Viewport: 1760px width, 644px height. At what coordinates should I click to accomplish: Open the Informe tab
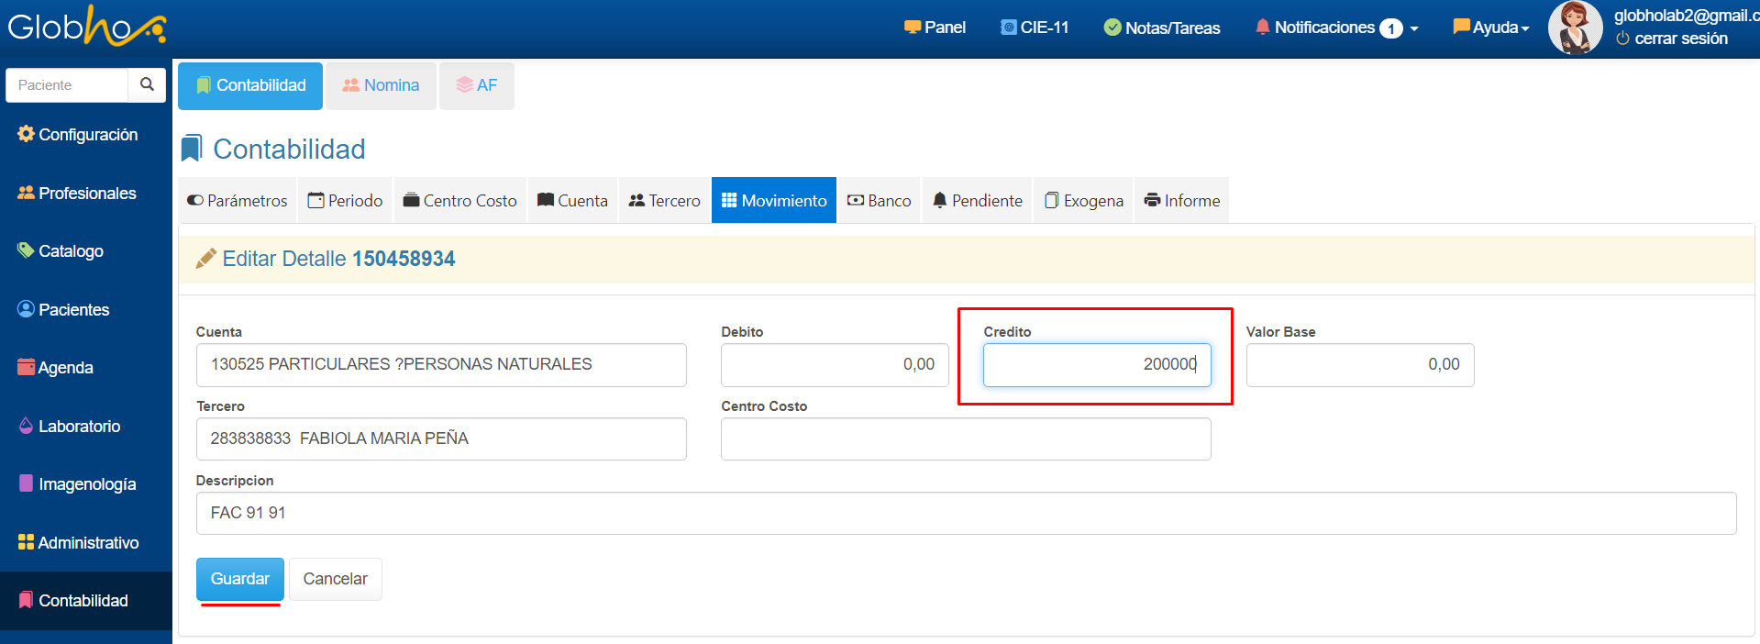pos(1181,201)
